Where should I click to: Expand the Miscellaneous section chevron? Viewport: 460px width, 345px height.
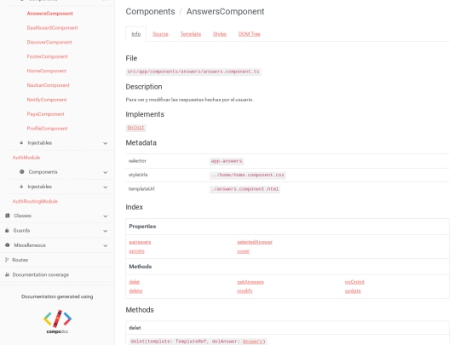(x=106, y=245)
